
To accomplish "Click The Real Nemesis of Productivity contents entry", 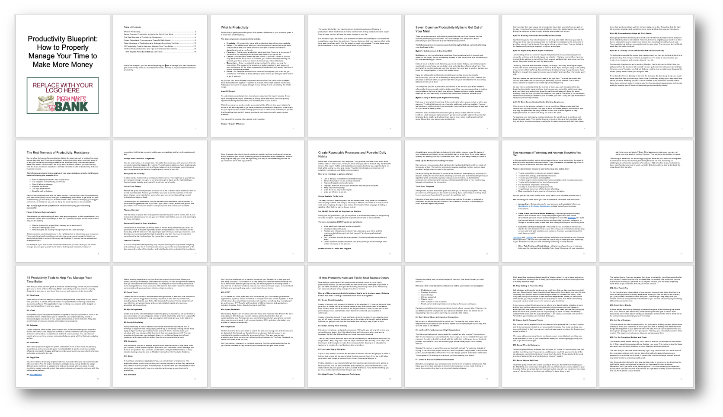I will point(160,37).
